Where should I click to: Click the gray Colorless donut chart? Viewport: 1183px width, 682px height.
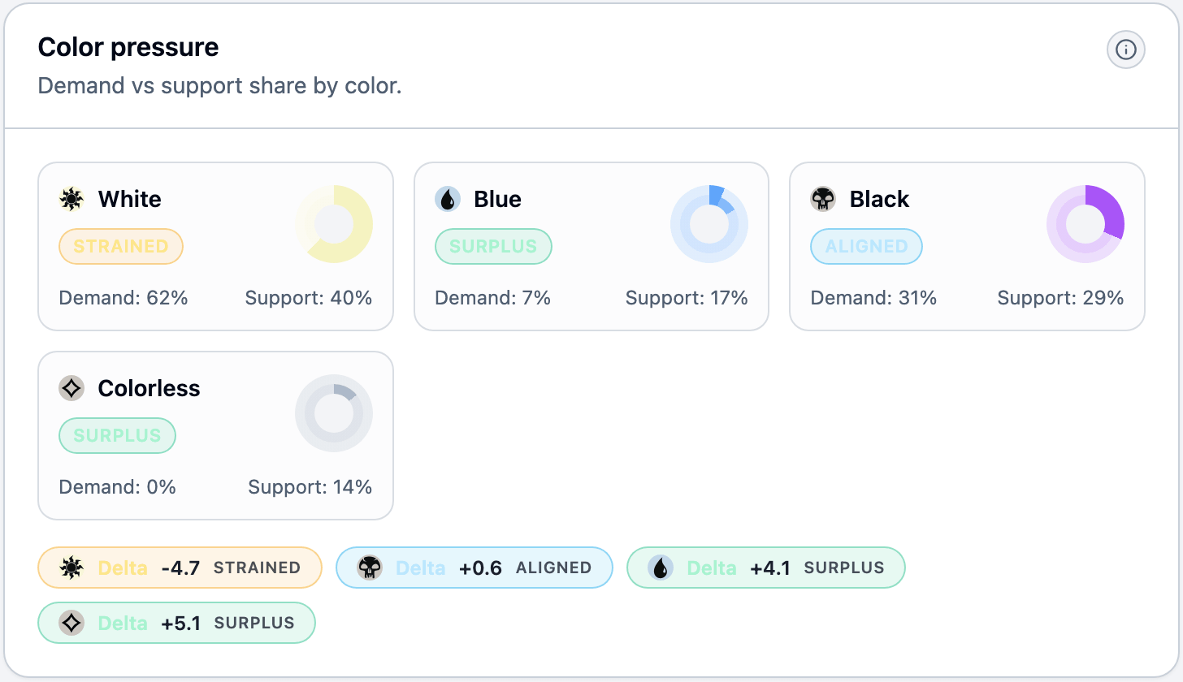(334, 412)
